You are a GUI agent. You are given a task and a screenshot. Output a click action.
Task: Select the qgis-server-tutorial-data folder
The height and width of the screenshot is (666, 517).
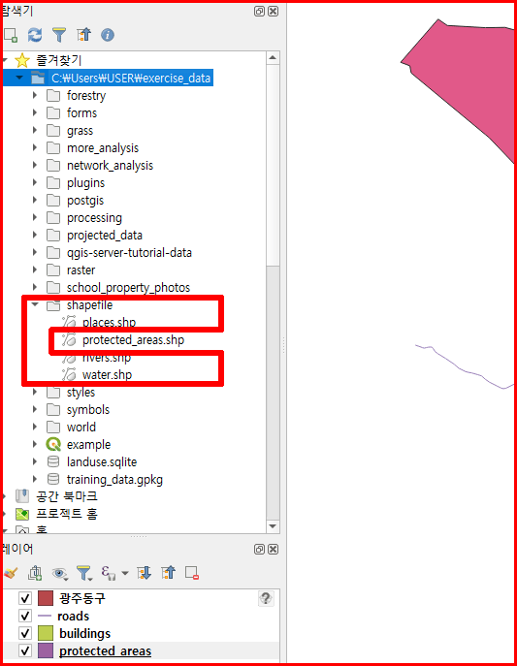click(x=129, y=252)
